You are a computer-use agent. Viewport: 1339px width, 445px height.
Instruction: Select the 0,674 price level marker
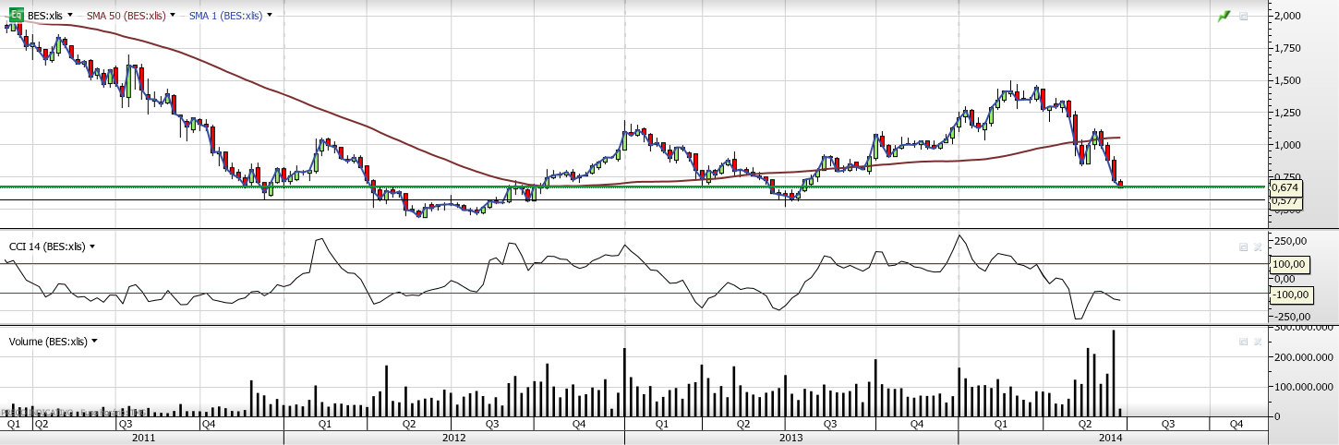(1285, 187)
